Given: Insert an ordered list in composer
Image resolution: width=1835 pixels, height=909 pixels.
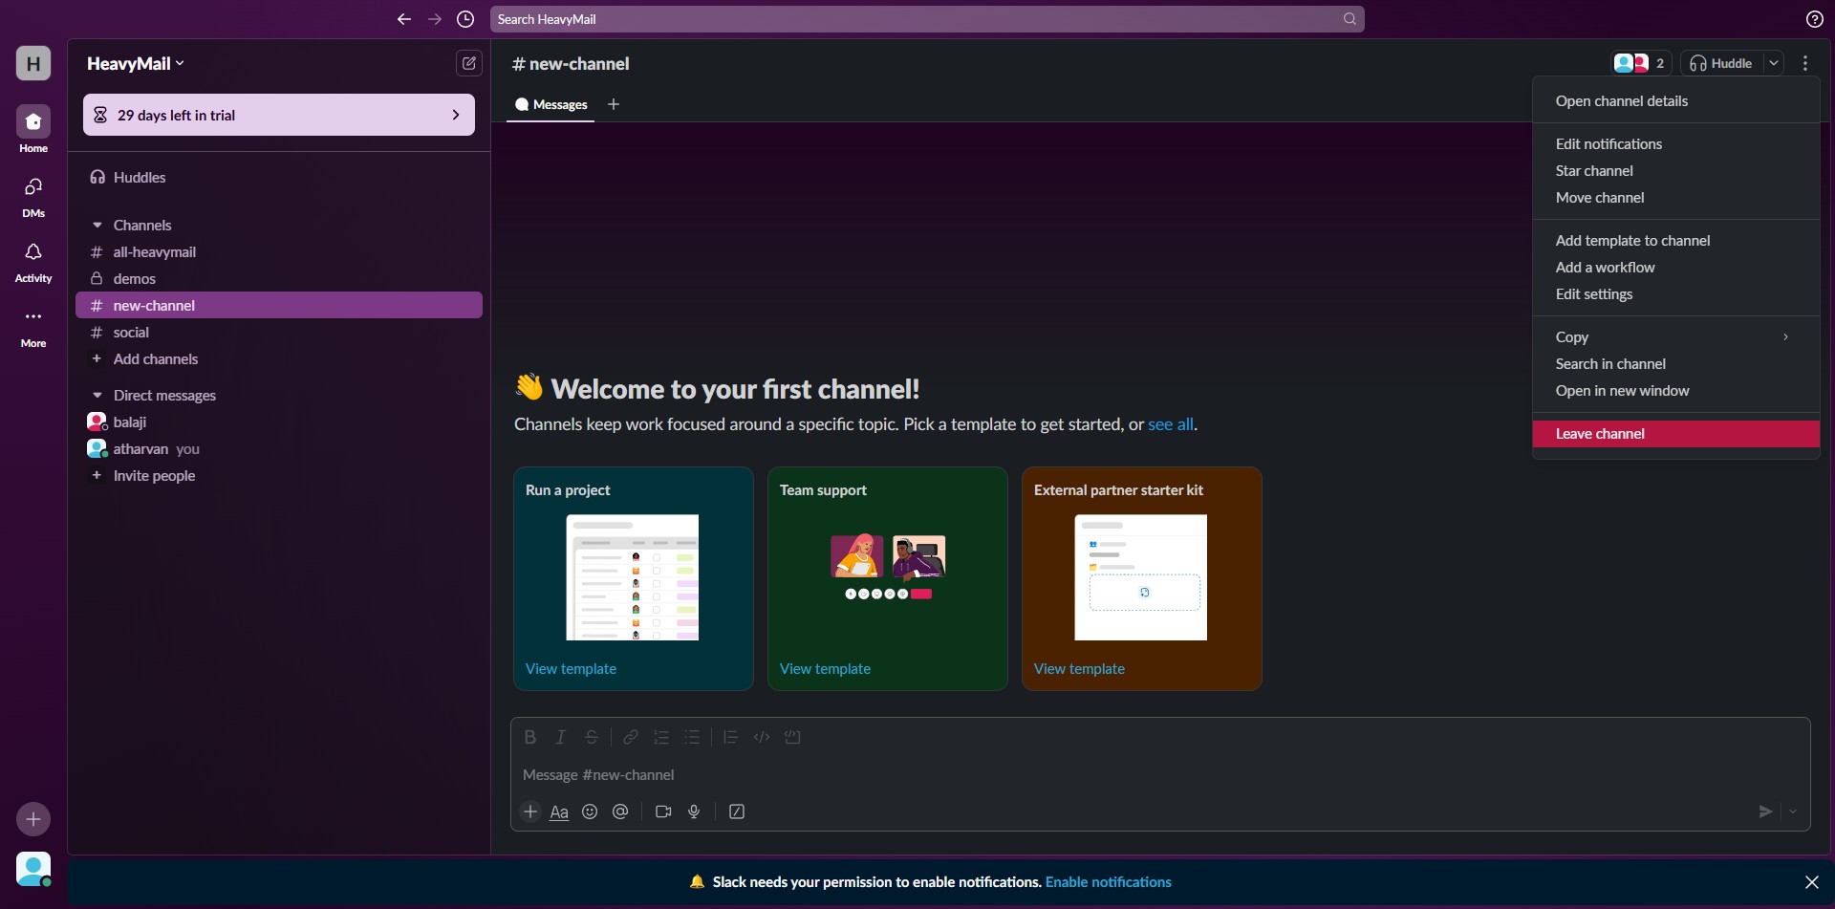Looking at the screenshot, I should pos(661,737).
